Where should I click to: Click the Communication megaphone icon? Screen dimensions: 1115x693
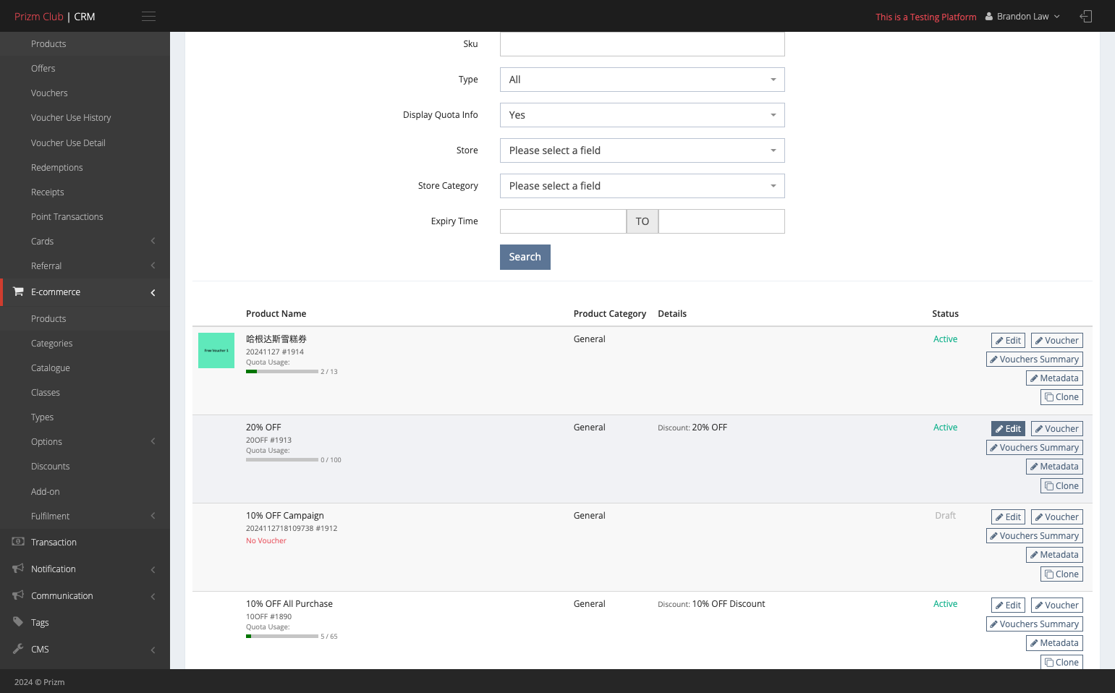pos(18,595)
